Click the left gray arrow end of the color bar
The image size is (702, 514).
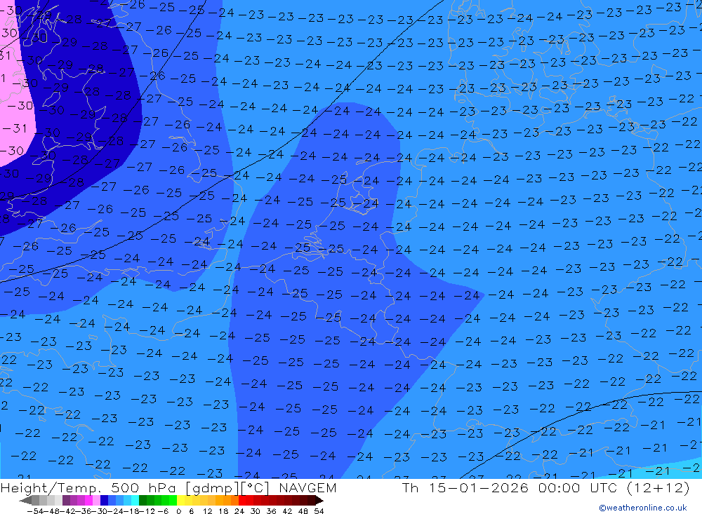(x=25, y=501)
